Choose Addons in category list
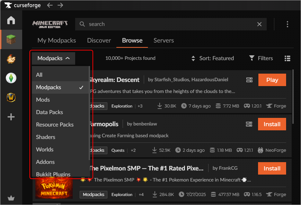 tap(60, 162)
